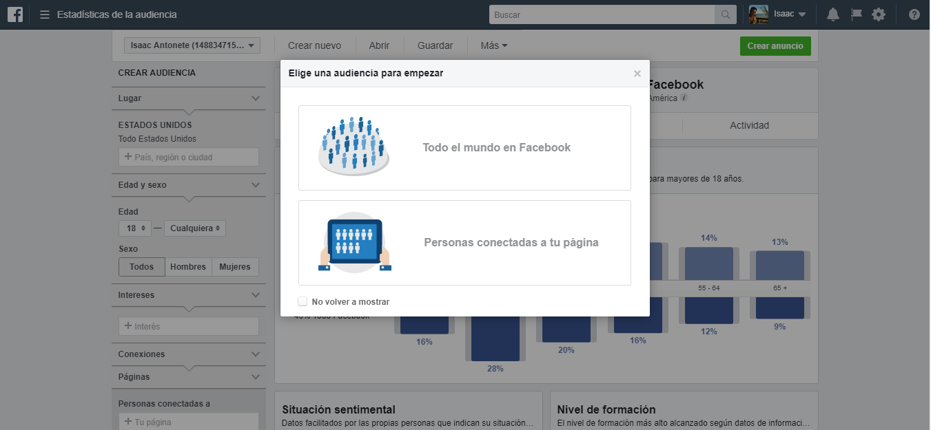931x430 pixels.
Task: Expand the Más menu dropdown
Action: click(494, 45)
